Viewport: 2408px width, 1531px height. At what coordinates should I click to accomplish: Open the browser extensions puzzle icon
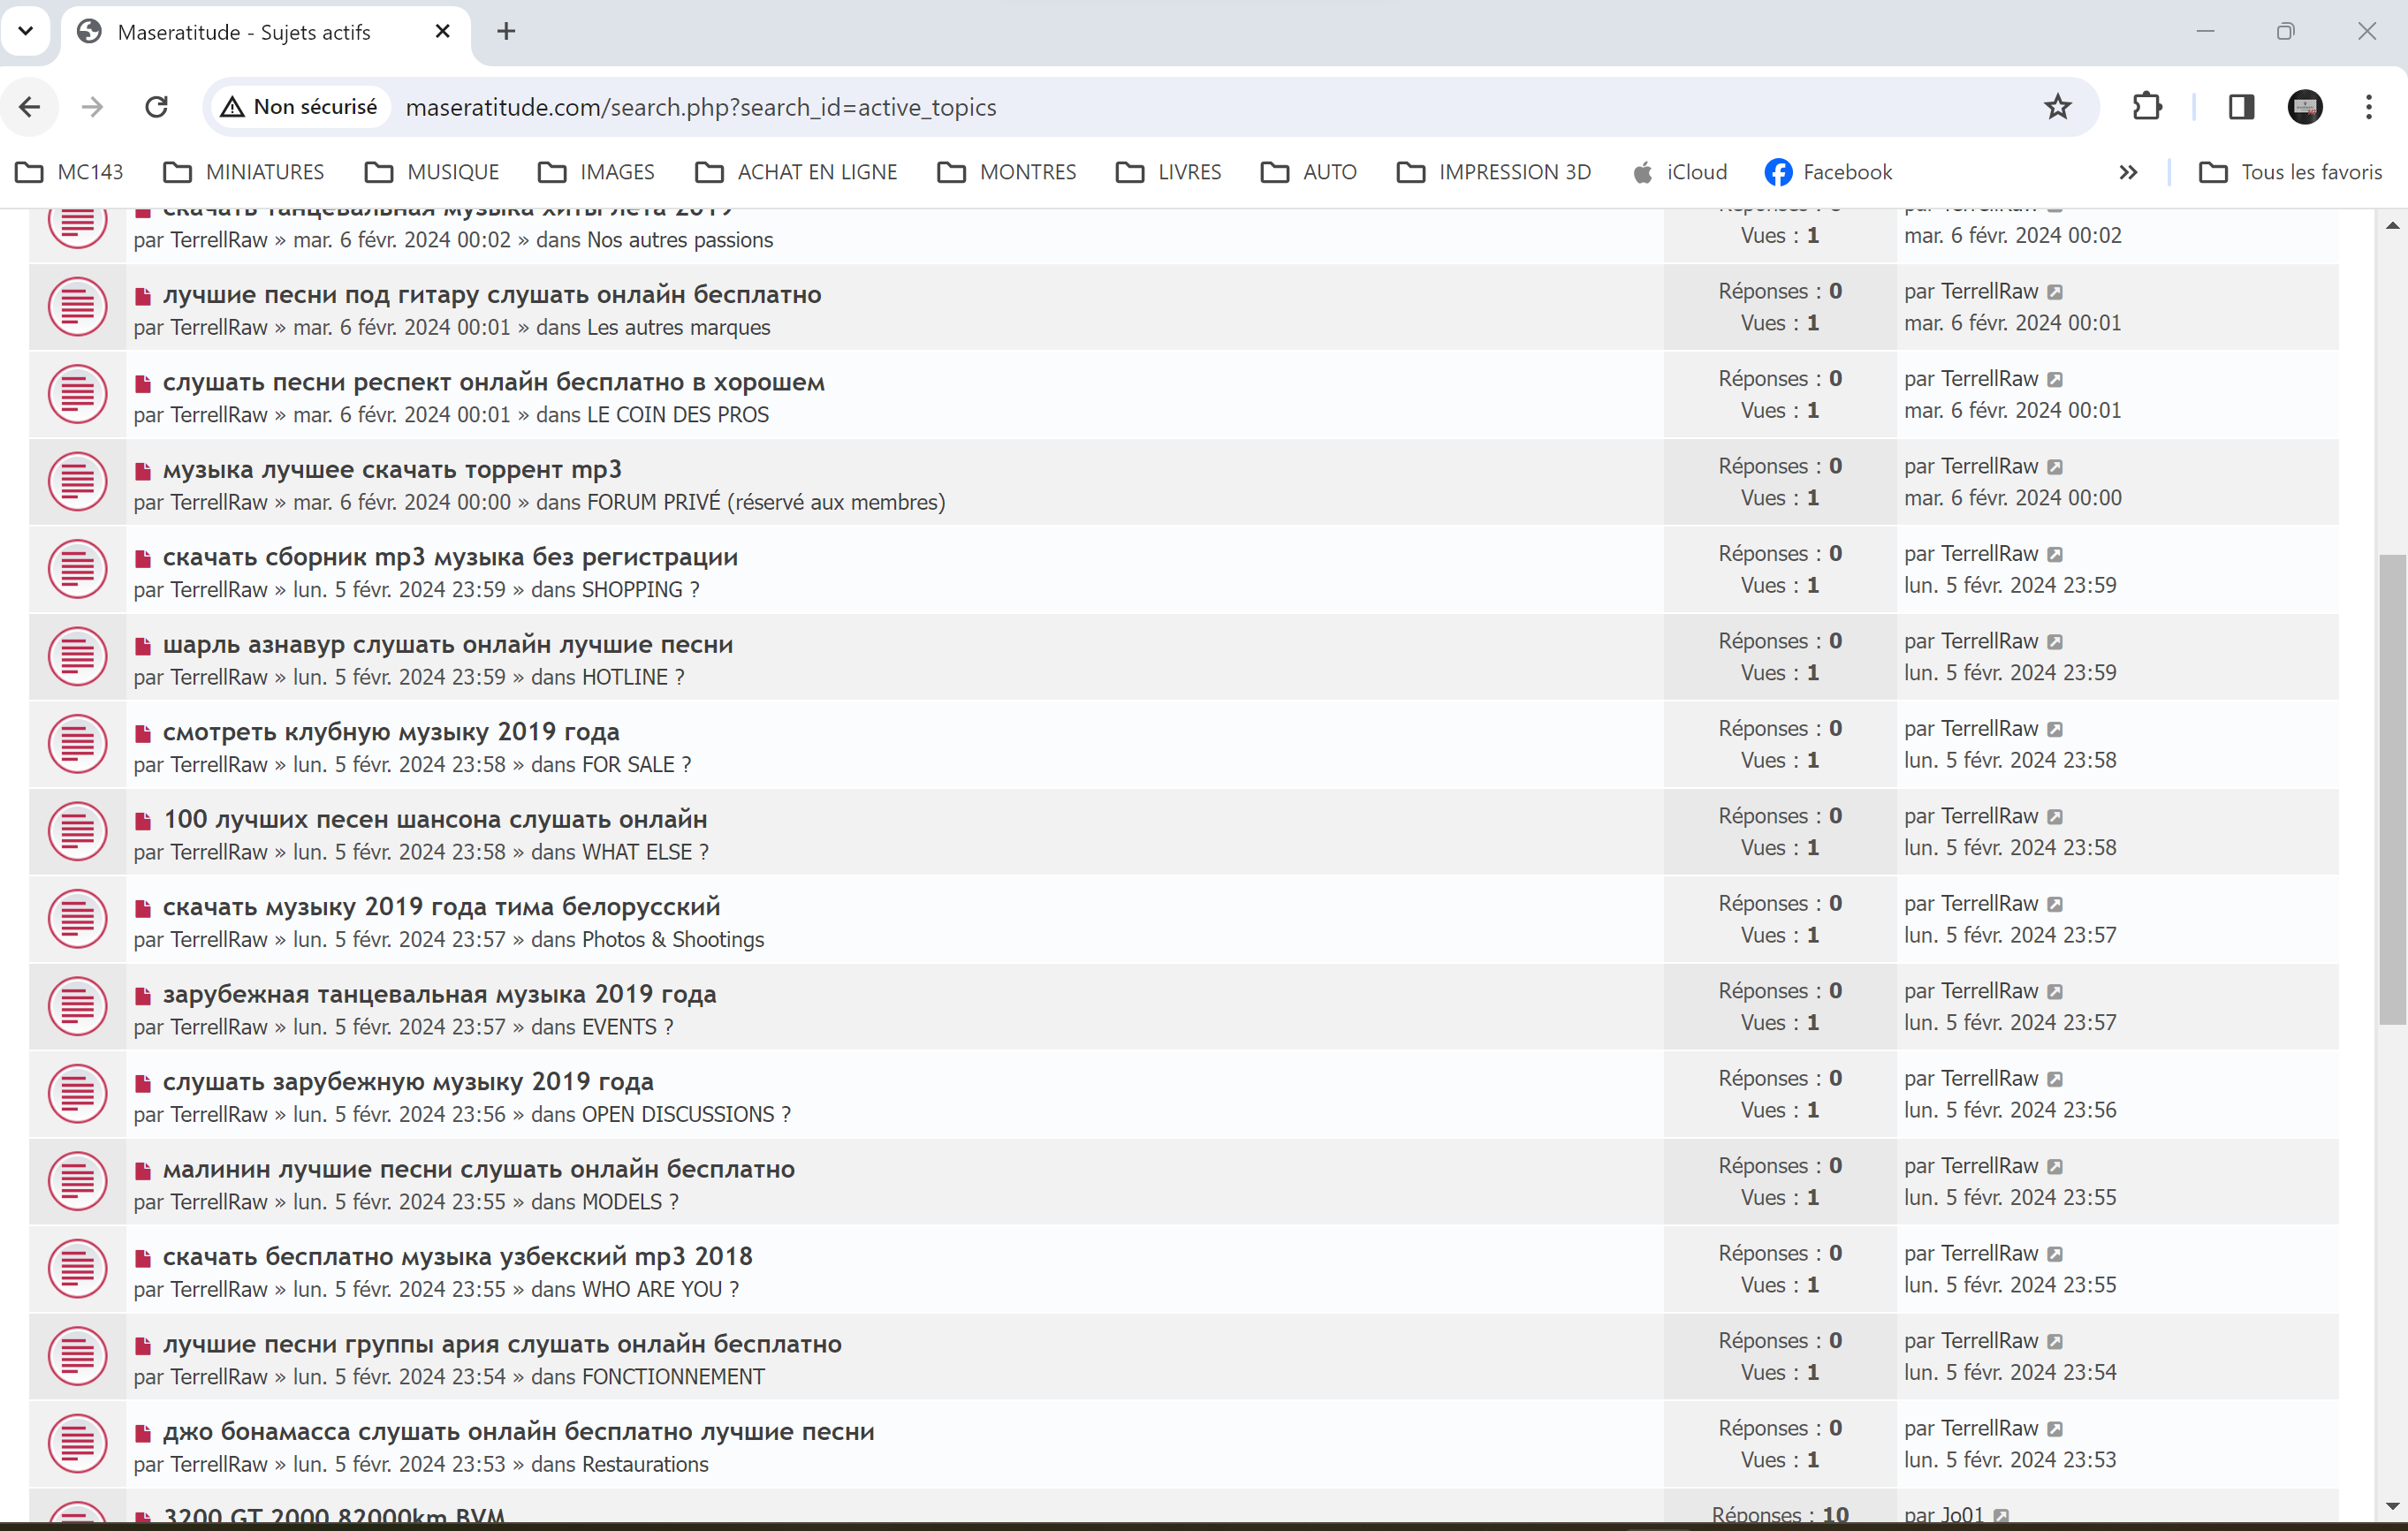(2147, 107)
